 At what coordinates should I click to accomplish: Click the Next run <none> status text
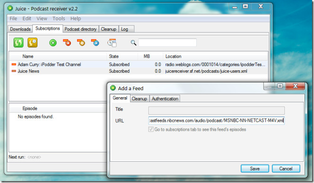(x=25, y=157)
